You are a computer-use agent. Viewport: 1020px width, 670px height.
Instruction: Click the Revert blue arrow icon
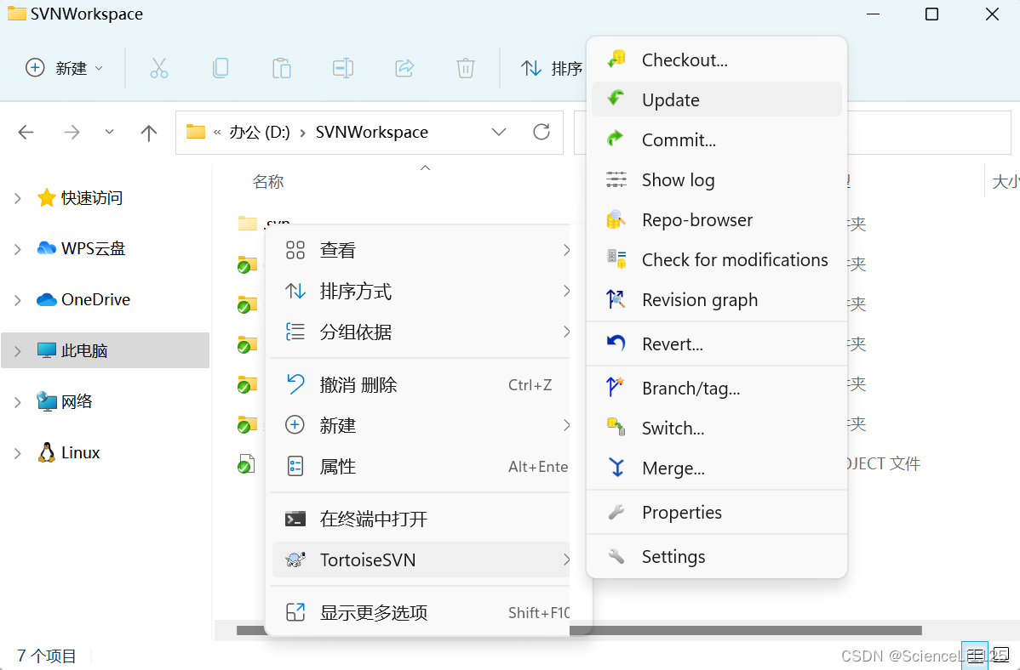pyautogui.click(x=616, y=344)
